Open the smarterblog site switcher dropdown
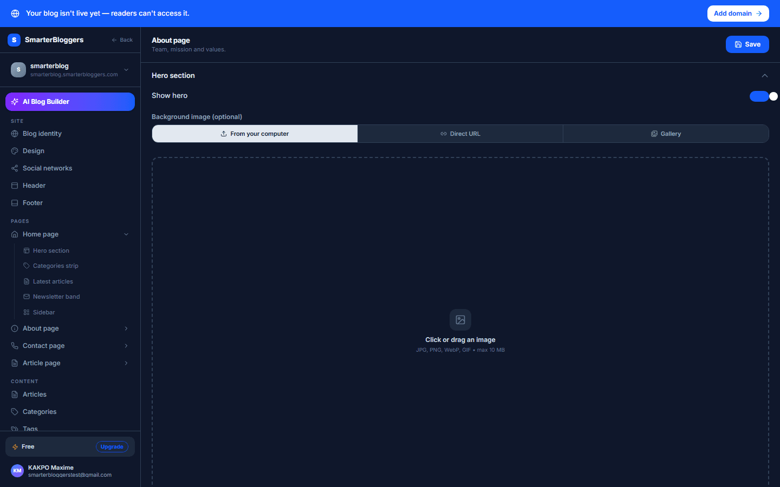This screenshot has width=780, height=487. [x=126, y=70]
